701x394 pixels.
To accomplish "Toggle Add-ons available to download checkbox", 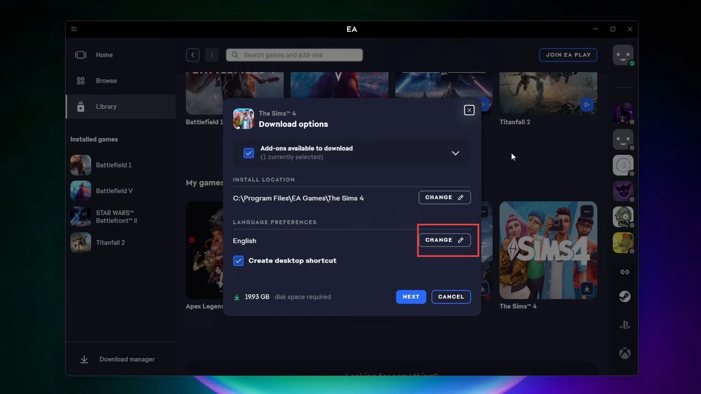I will [249, 153].
